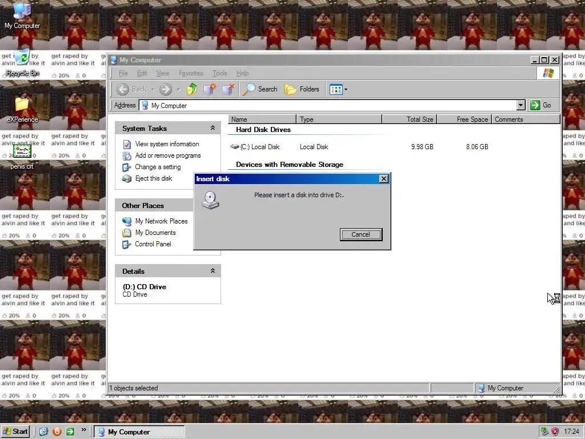585x439 pixels.
Task: Click the eXPerience folder on desktop
Action: tap(22, 110)
